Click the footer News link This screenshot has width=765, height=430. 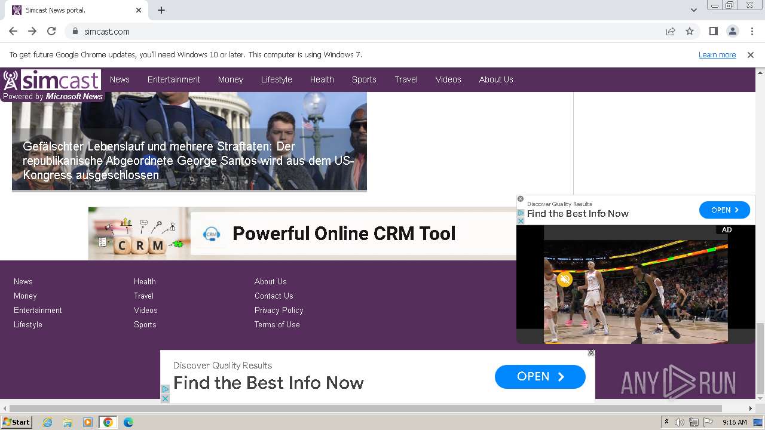[x=23, y=281]
